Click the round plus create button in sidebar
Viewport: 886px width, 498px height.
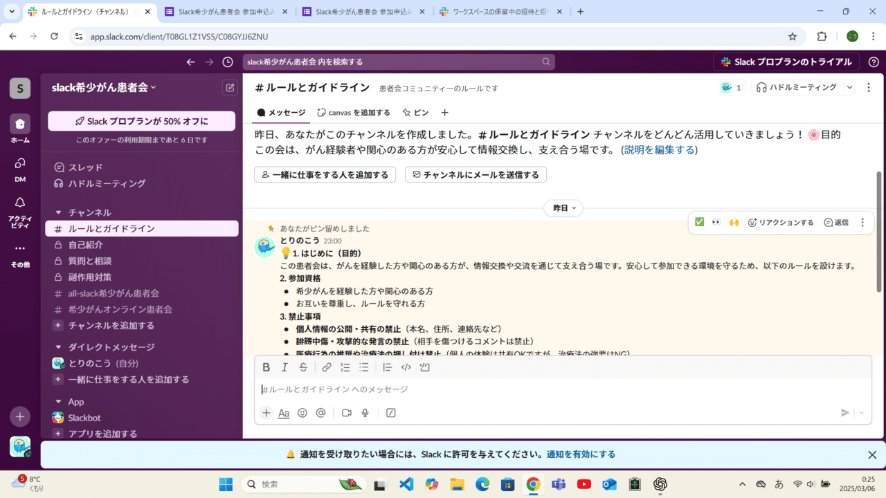coord(20,416)
